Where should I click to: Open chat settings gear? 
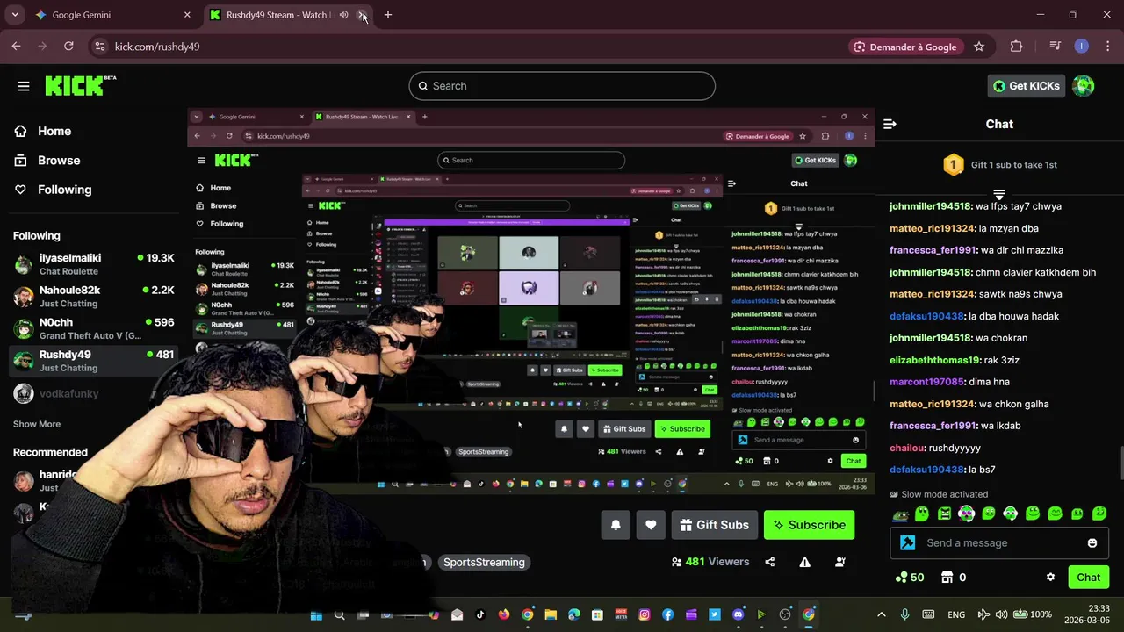[x=1050, y=577]
